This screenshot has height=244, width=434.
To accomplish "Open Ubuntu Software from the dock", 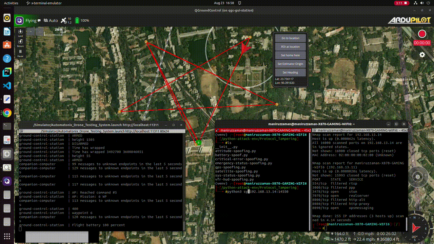I will 7,45.
